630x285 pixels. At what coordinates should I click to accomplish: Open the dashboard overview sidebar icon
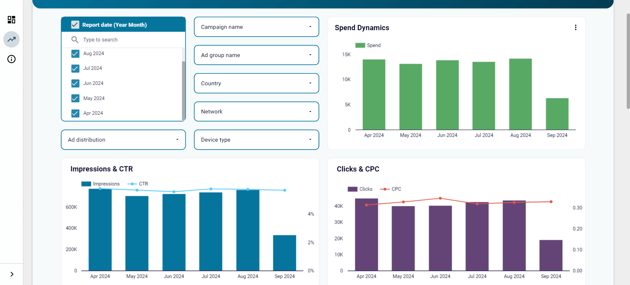(x=11, y=20)
